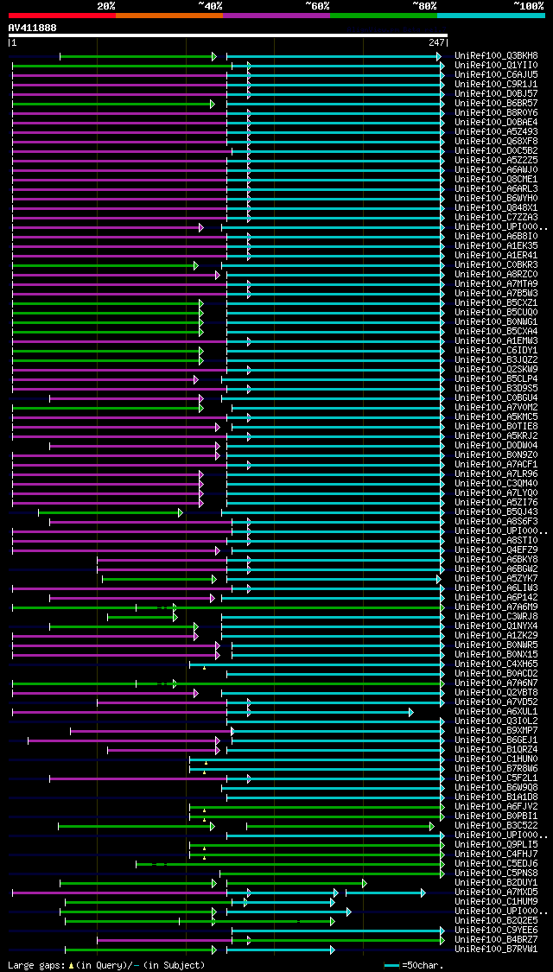Click UniRef100_D0DW04 label
This screenshot has width=553, height=972.
click(496, 445)
